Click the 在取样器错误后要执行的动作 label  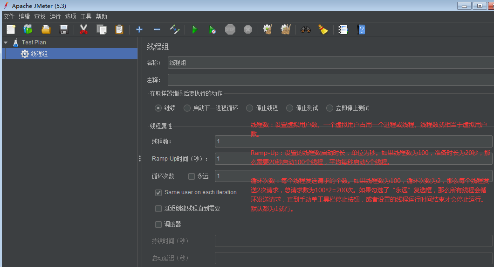coord(186,93)
